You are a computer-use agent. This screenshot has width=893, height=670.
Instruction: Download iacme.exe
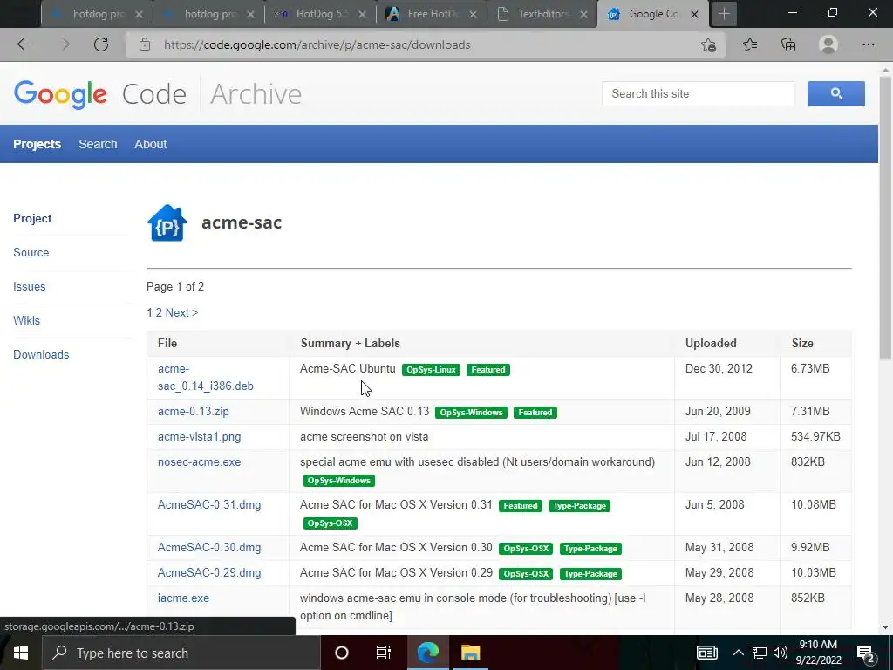[183, 598]
